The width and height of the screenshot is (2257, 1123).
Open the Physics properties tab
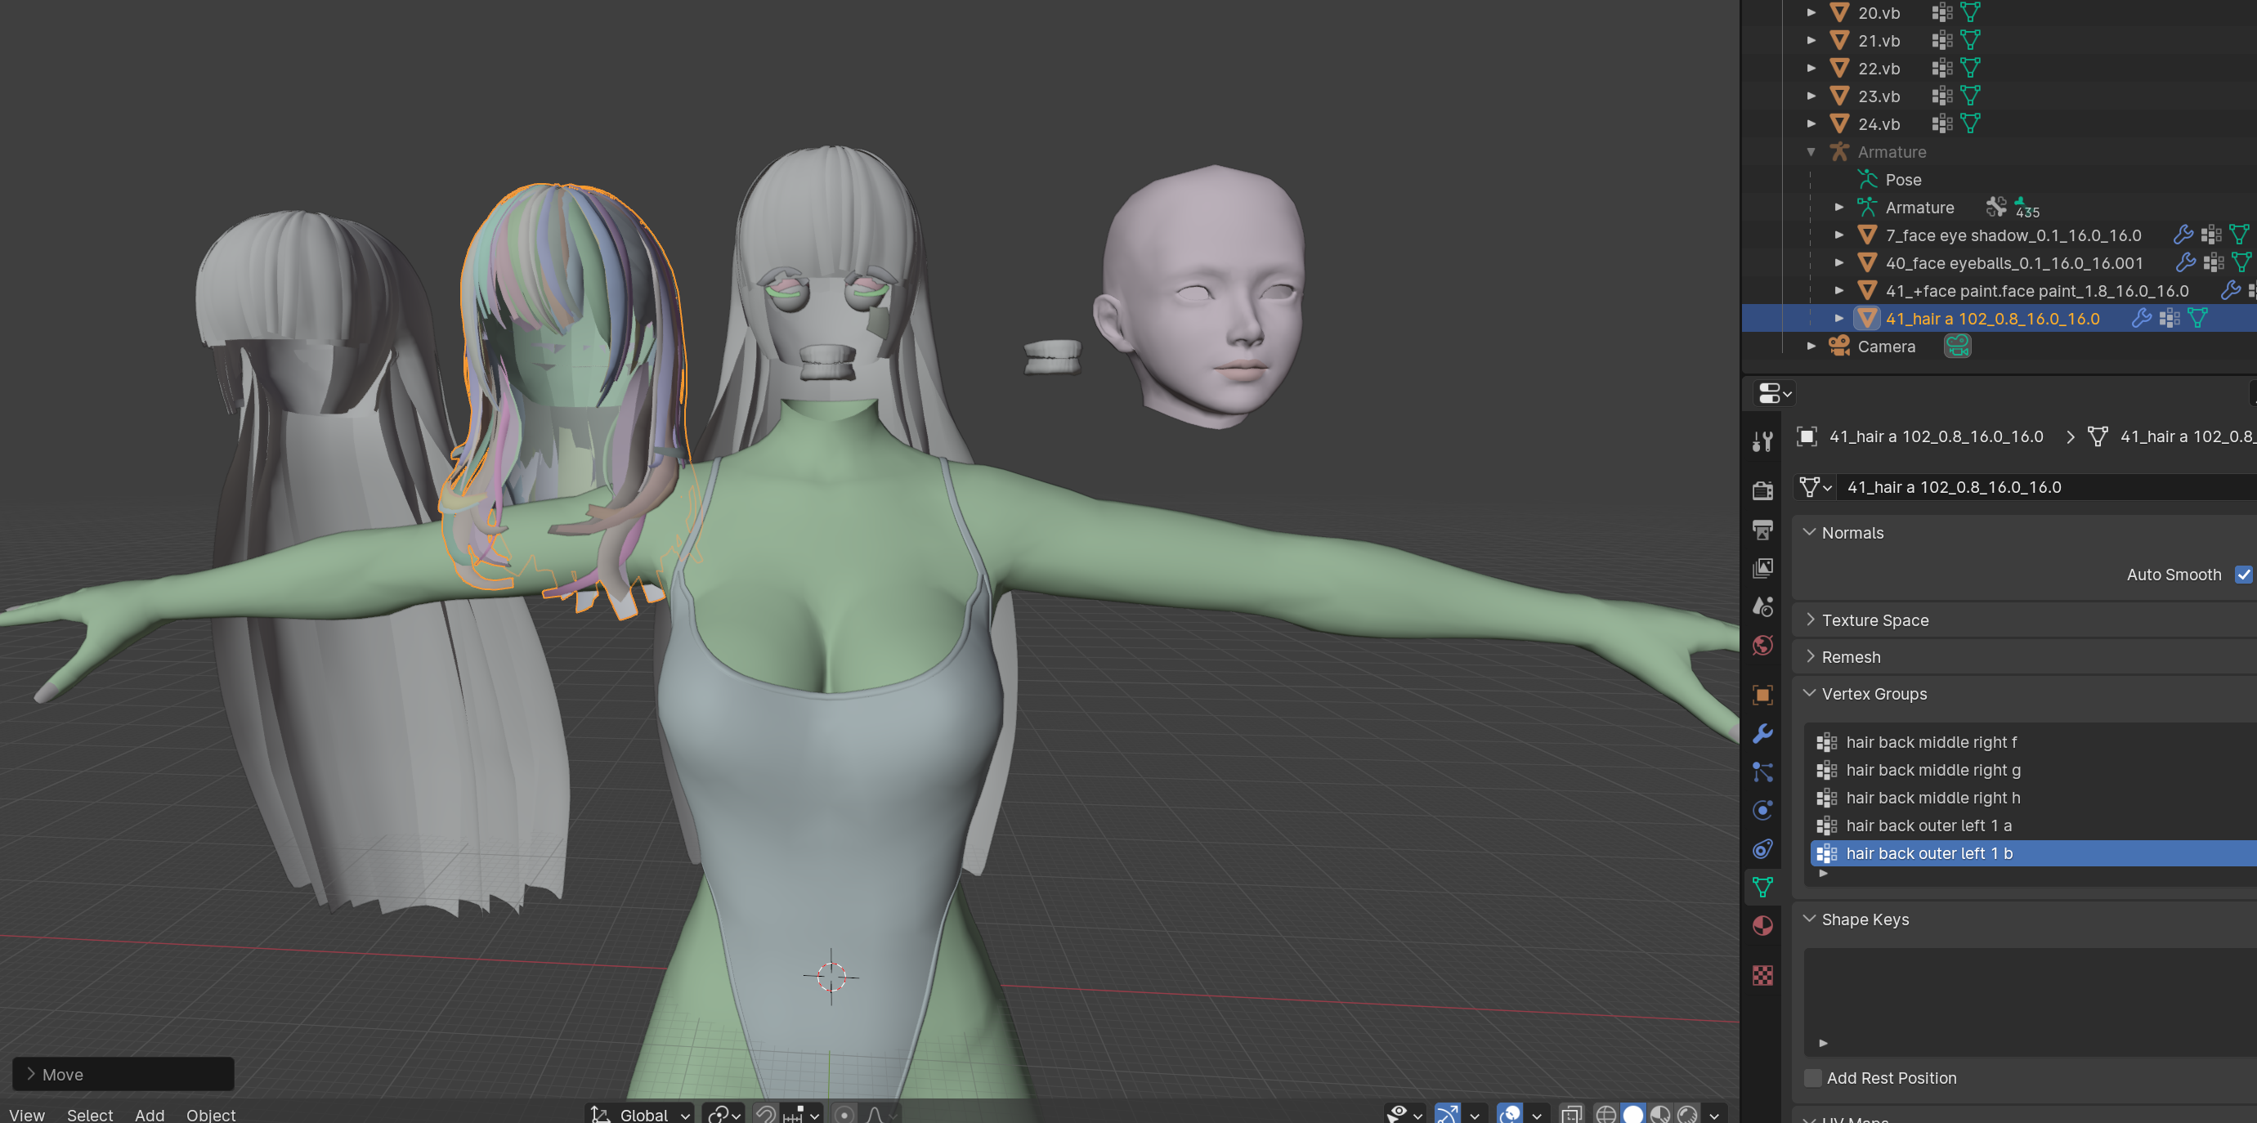click(x=1762, y=810)
